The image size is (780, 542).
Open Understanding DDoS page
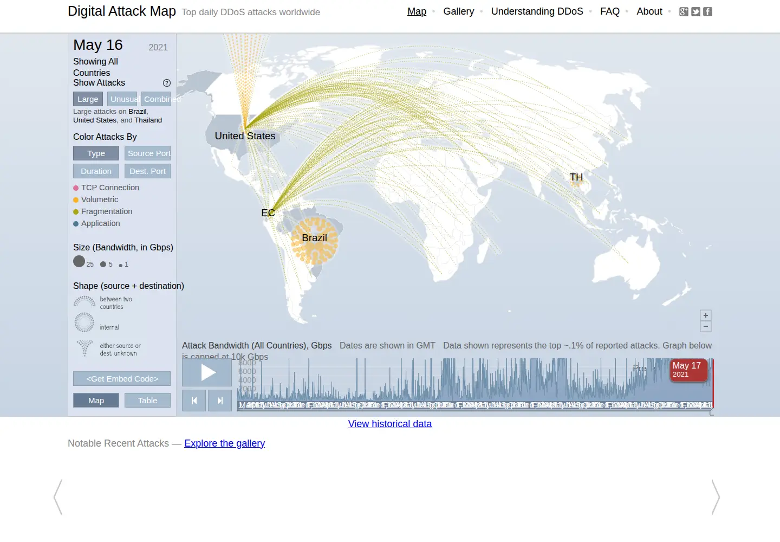tap(537, 11)
